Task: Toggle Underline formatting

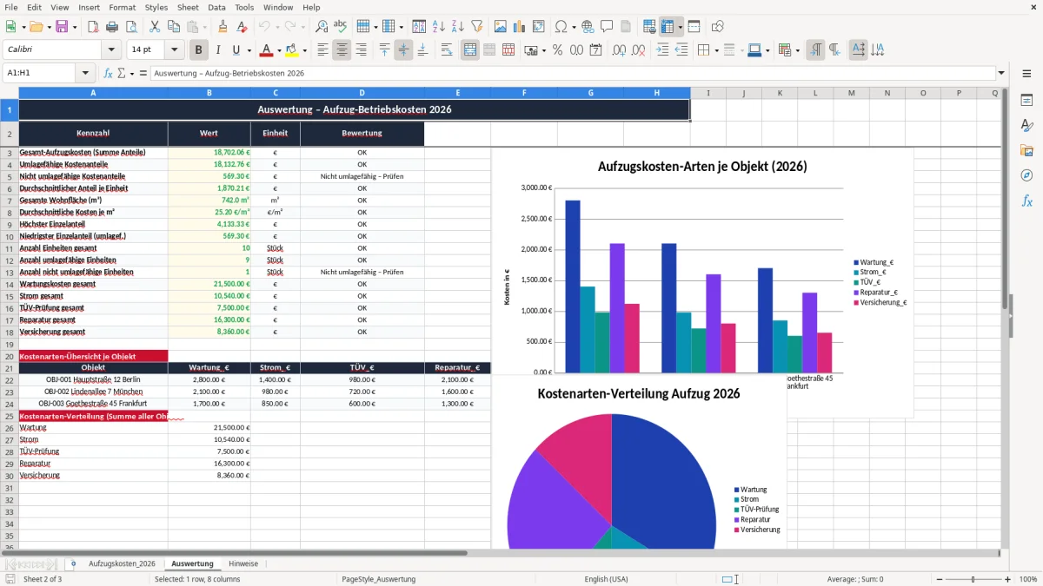Action: pyautogui.click(x=236, y=50)
